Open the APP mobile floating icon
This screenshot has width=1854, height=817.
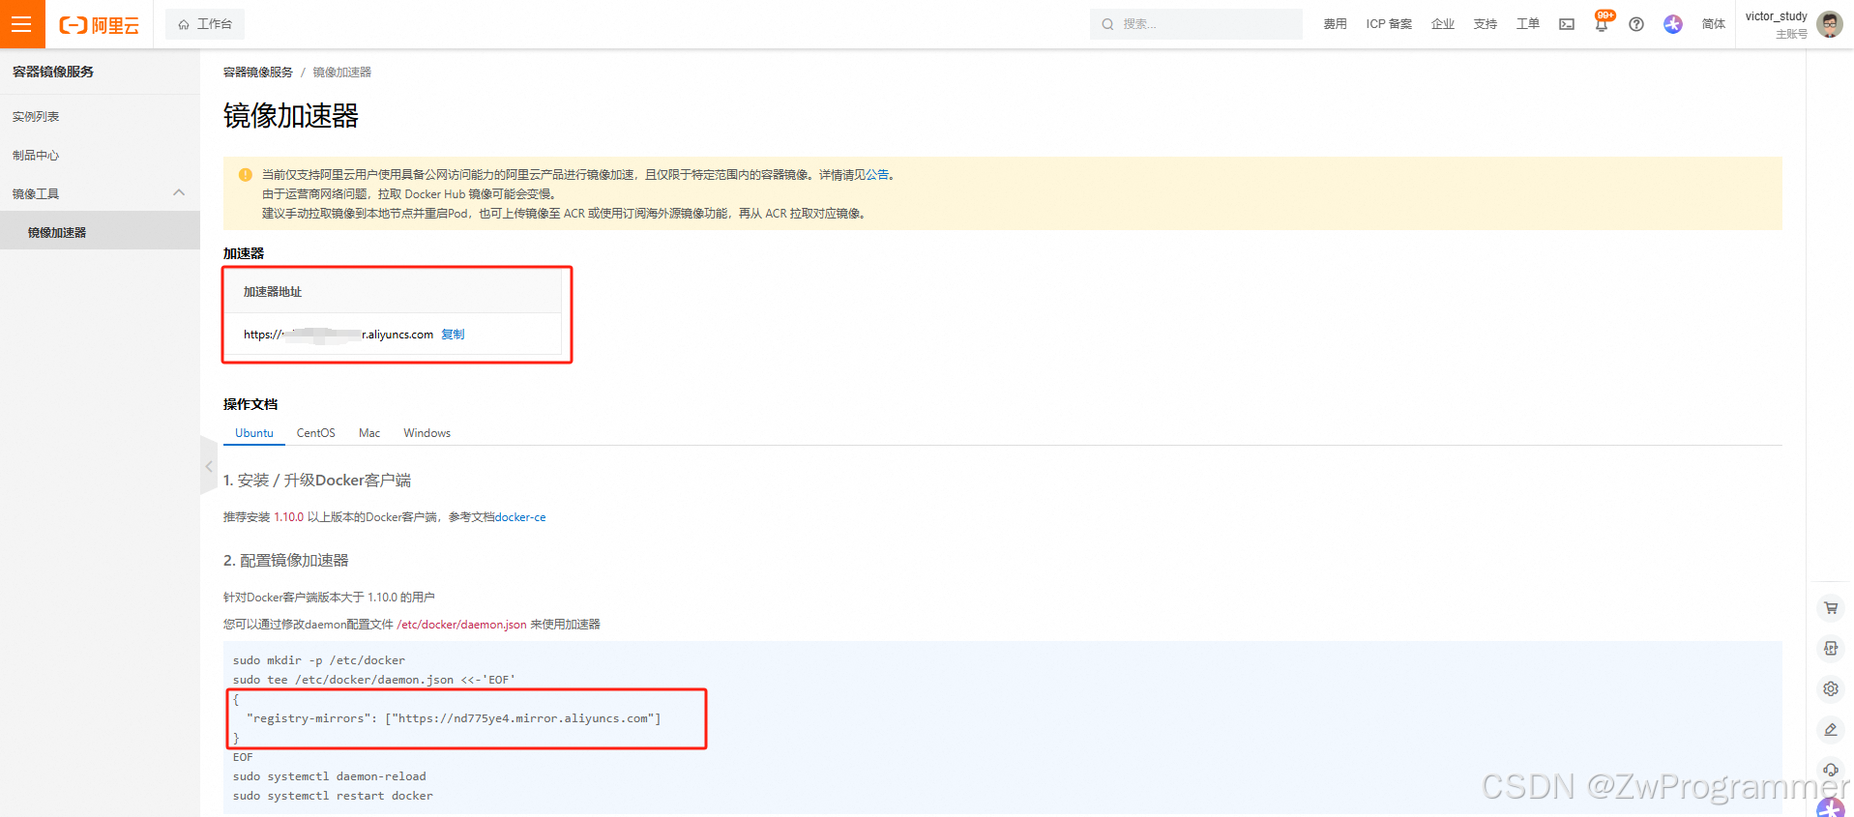click(1831, 649)
